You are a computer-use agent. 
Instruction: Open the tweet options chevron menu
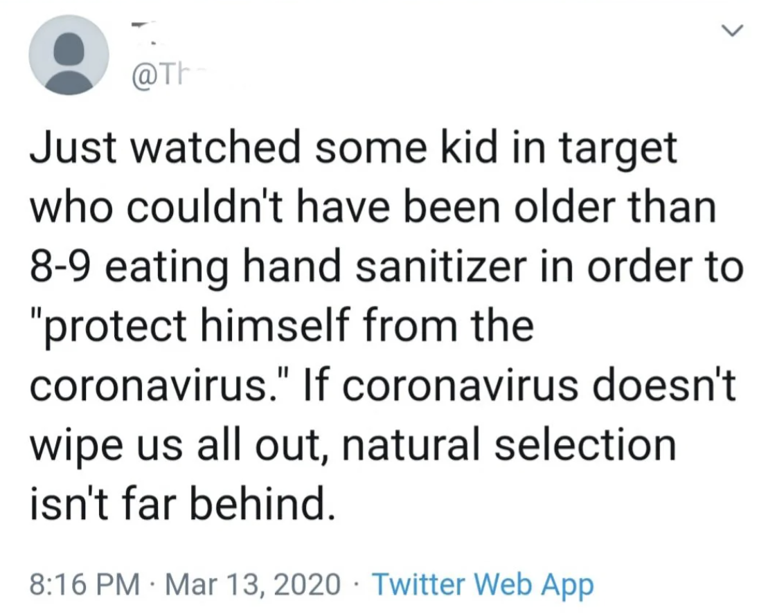pos(733,32)
